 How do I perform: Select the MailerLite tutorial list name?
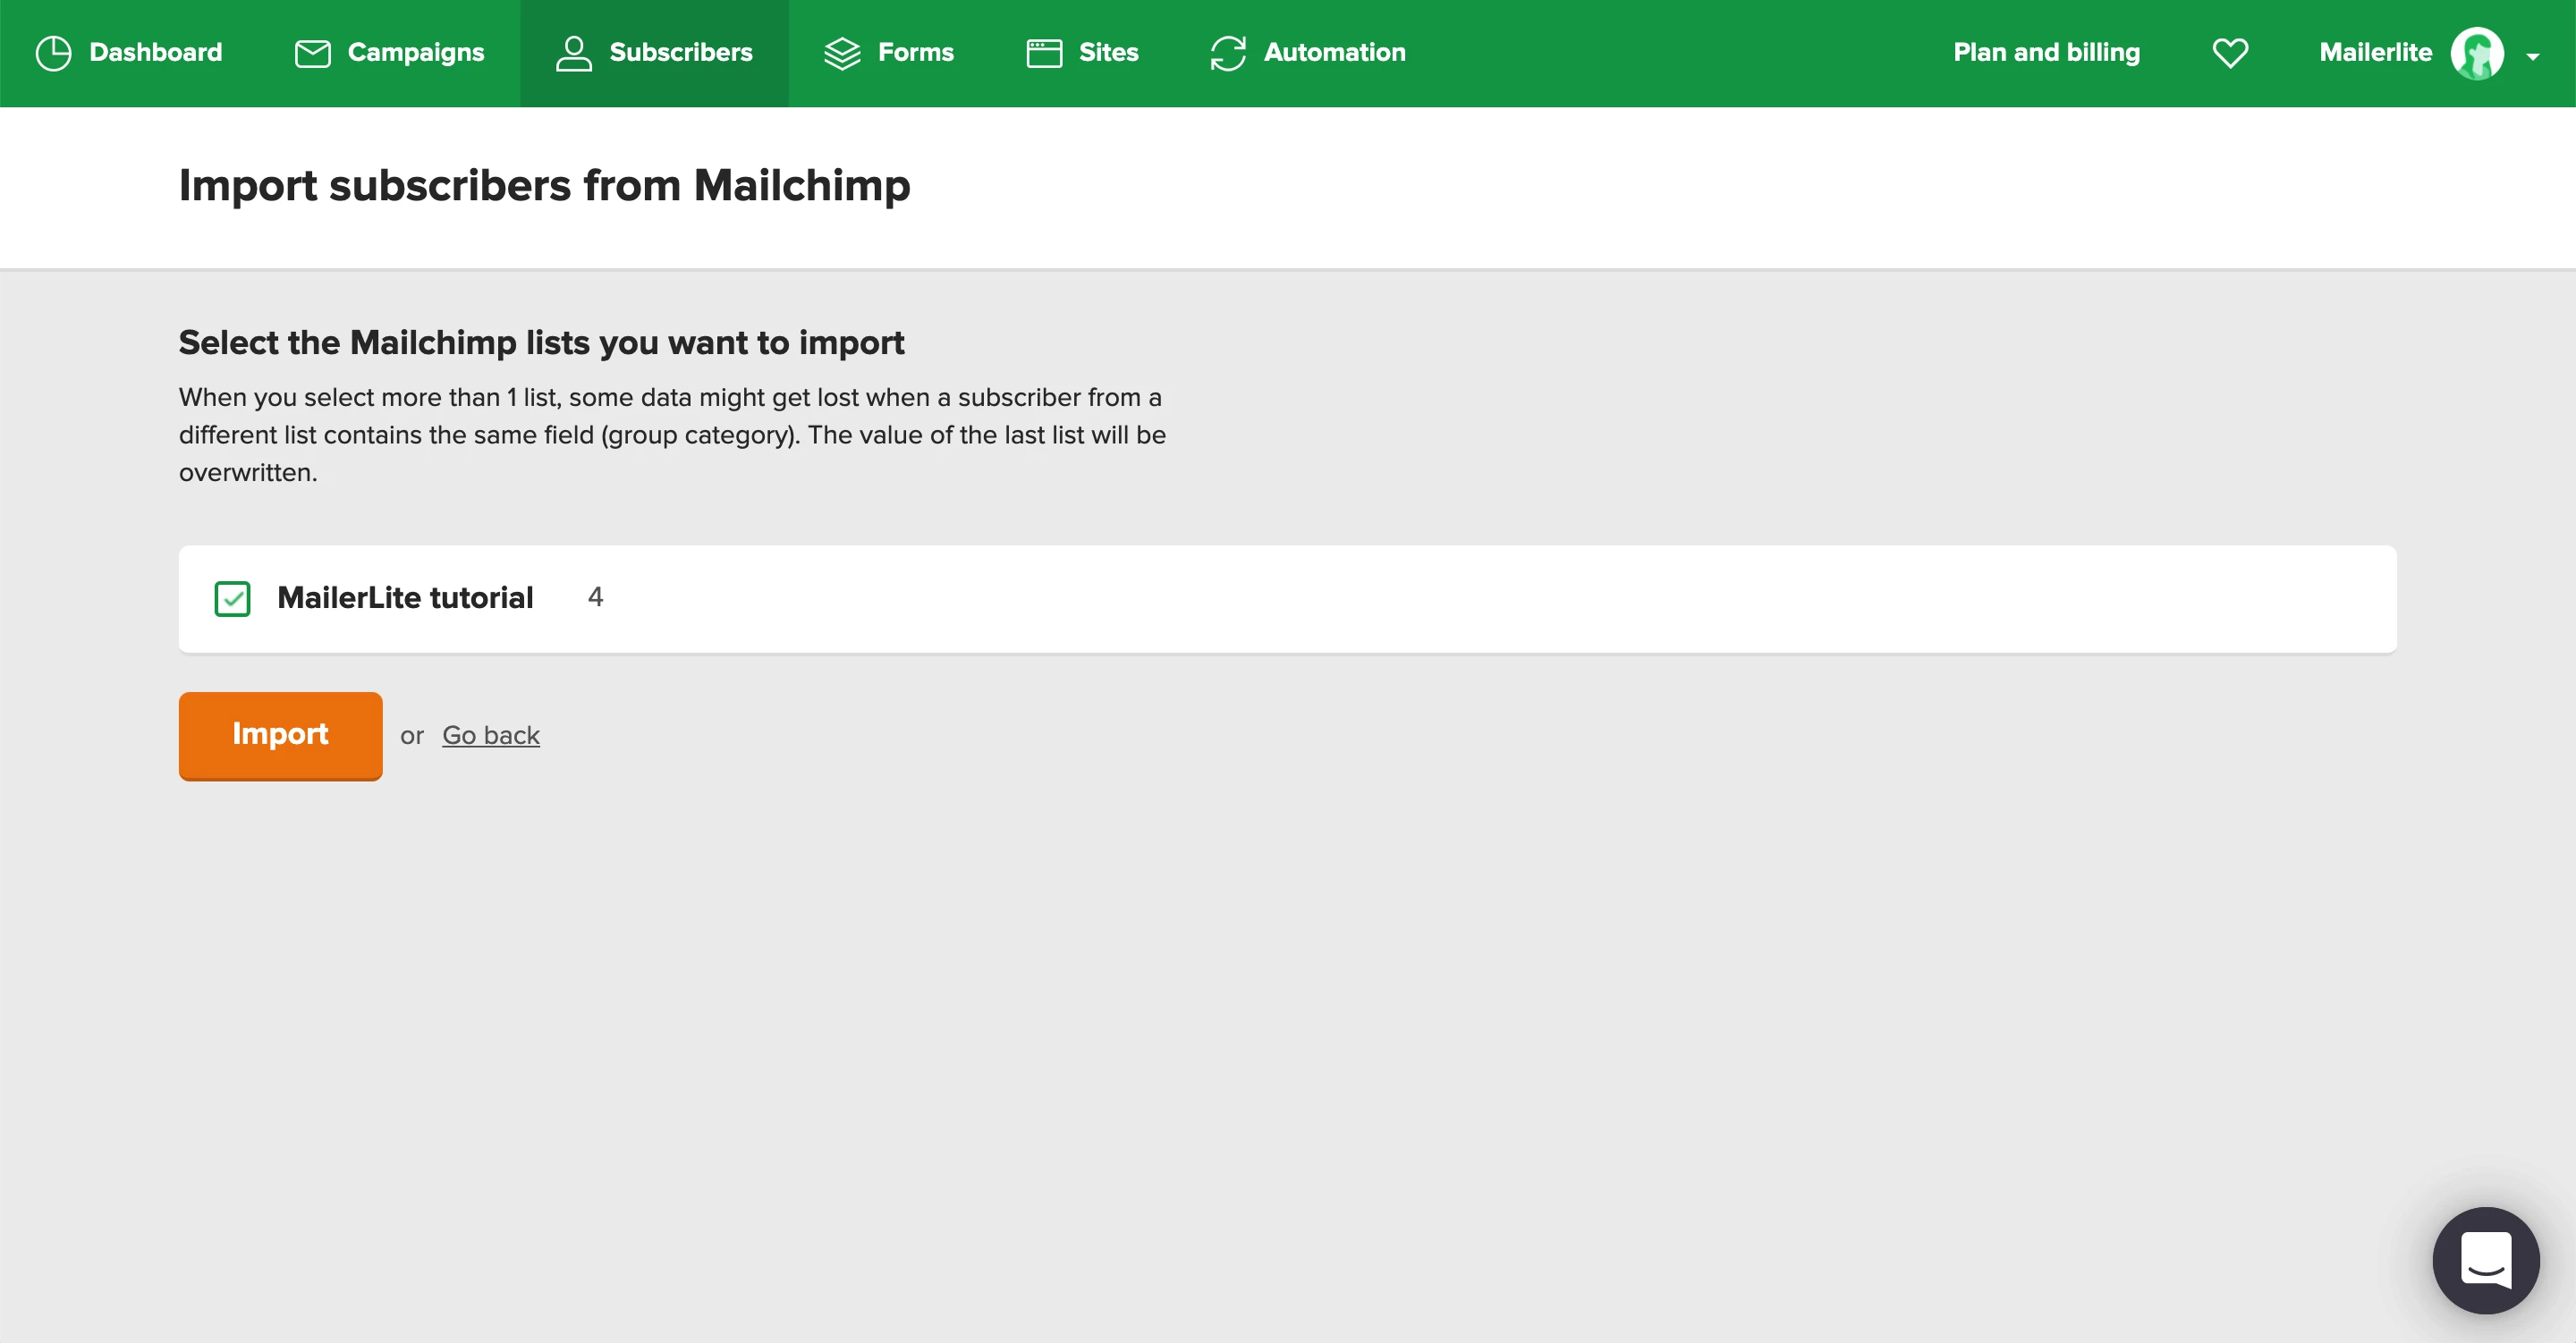[x=405, y=598]
